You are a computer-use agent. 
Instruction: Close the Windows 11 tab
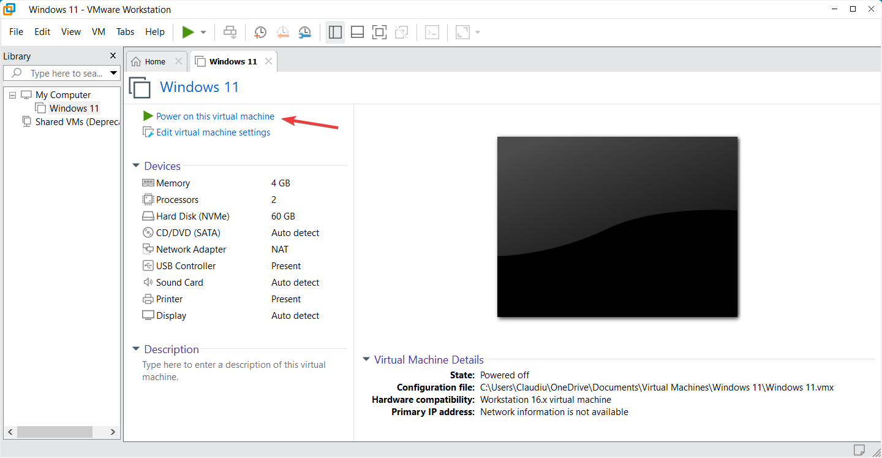(268, 61)
